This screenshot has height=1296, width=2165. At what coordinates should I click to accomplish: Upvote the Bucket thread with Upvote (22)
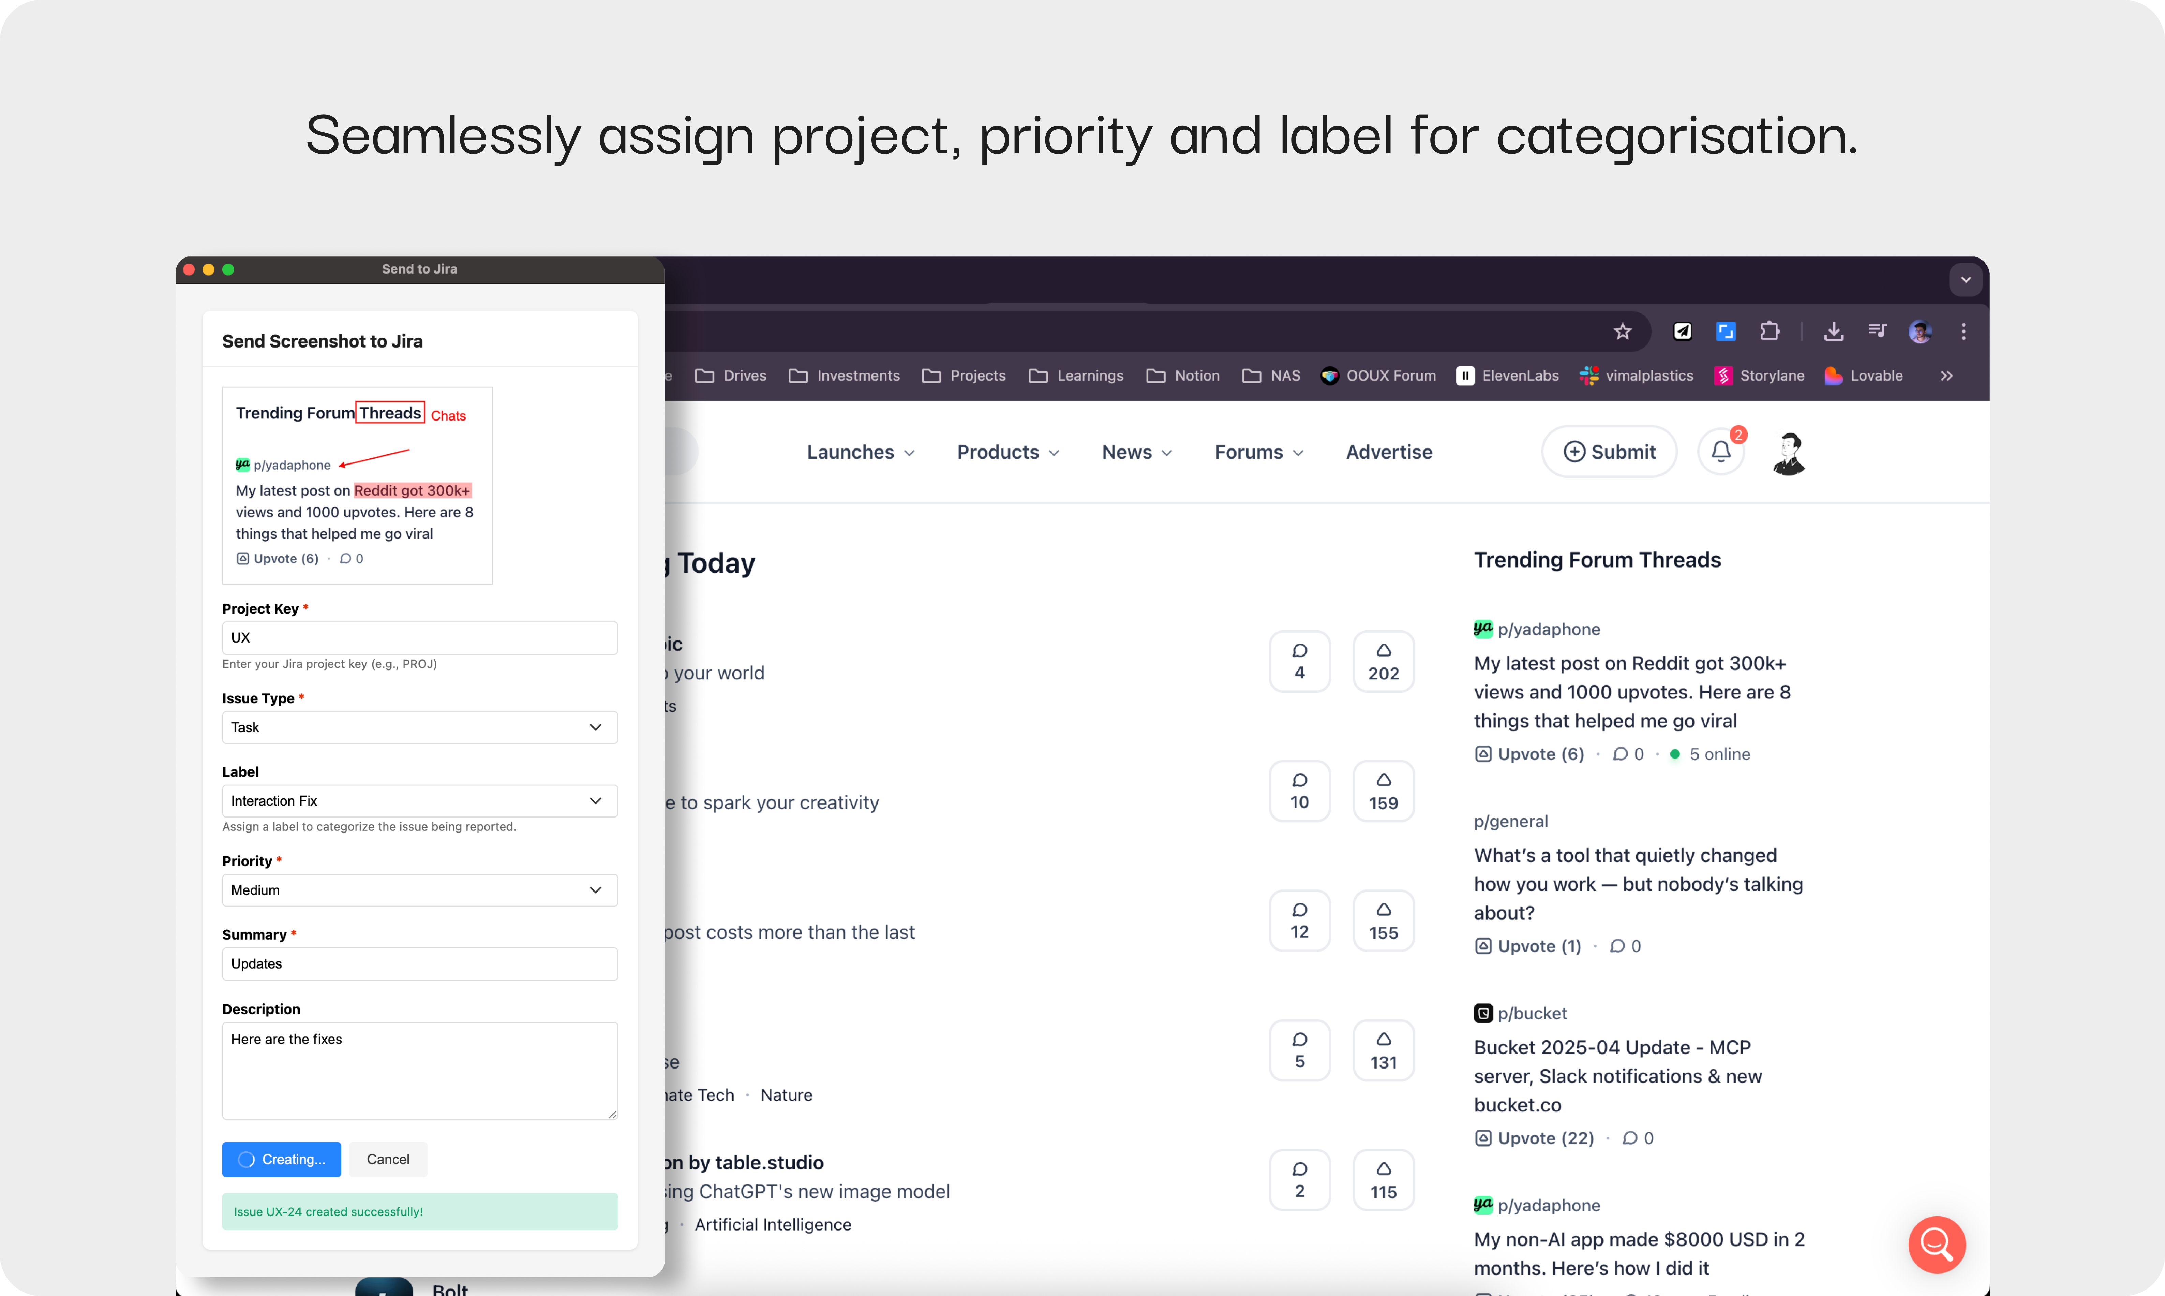click(x=1534, y=1138)
